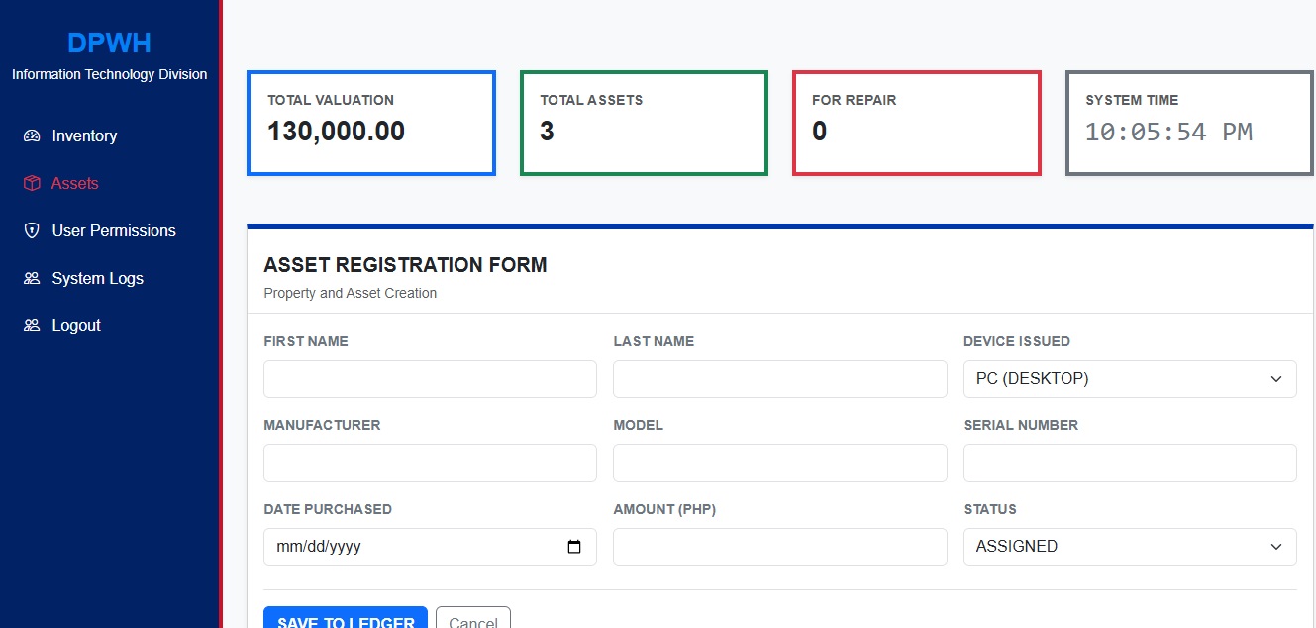Click the DPWH logo title

(109, 43)
